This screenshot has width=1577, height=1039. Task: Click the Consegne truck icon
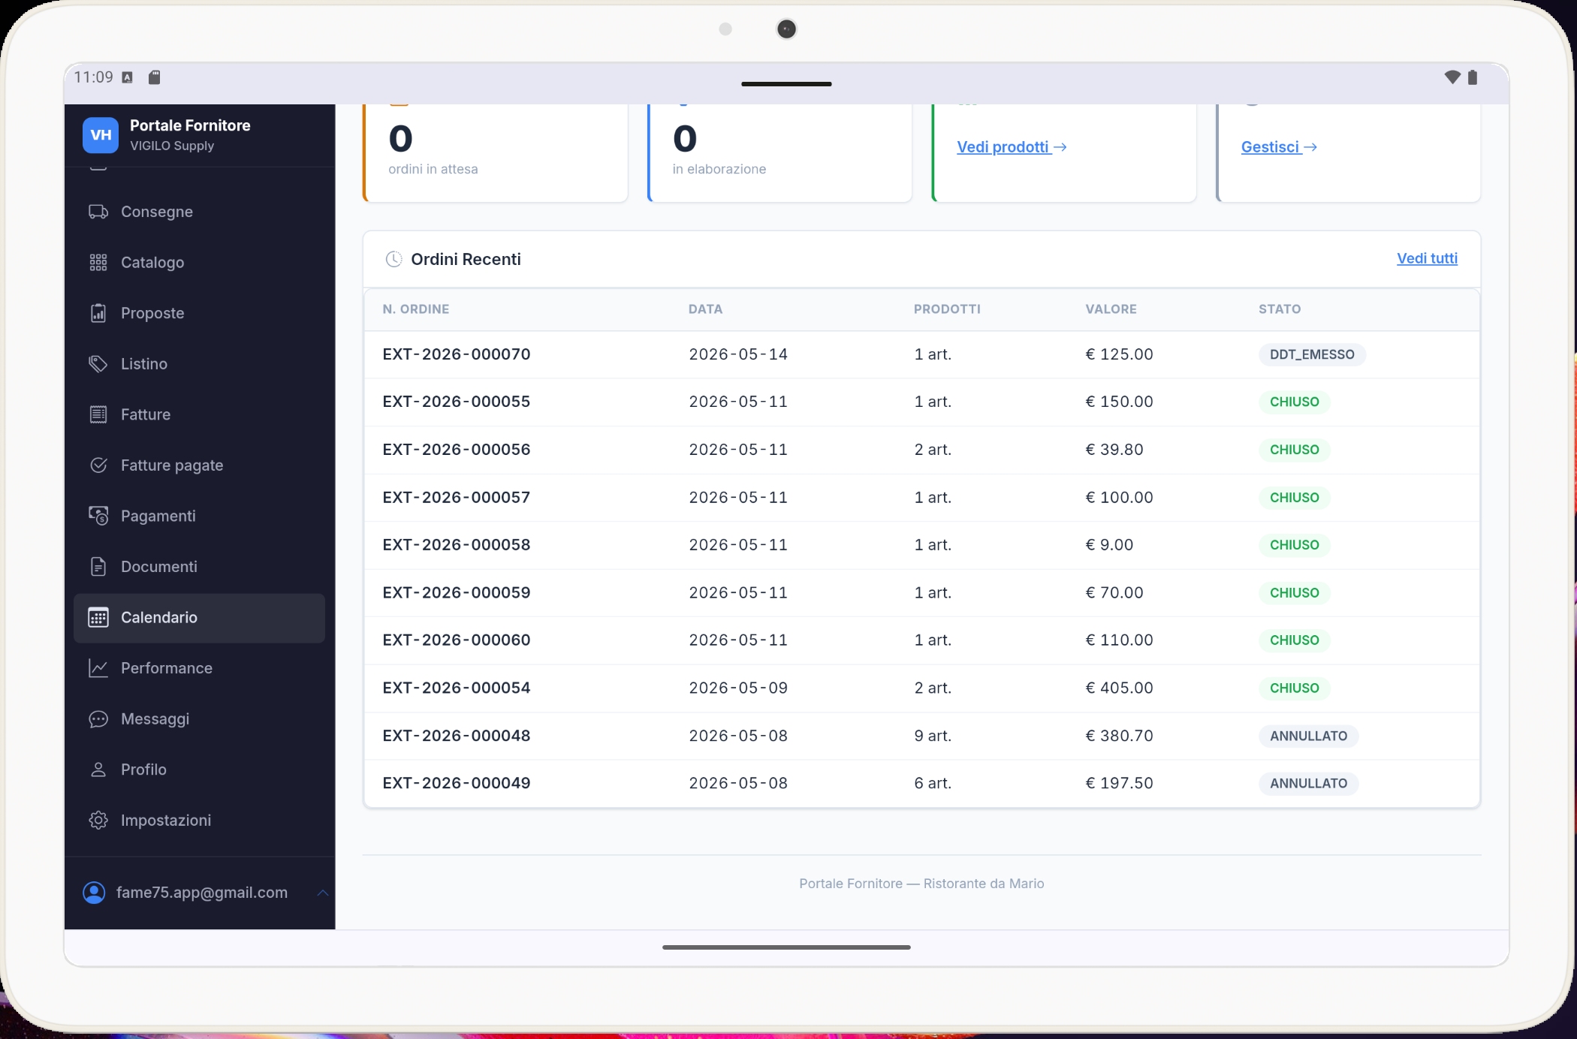coord(98,212)
